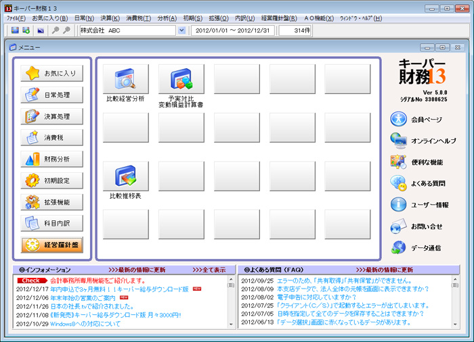Expand the company name dropdown arrow

[x=181, y=30]
